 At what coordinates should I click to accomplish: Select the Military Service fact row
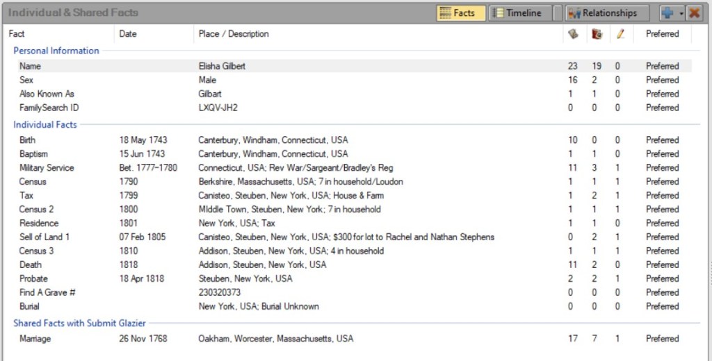click(x=47, y=167)
